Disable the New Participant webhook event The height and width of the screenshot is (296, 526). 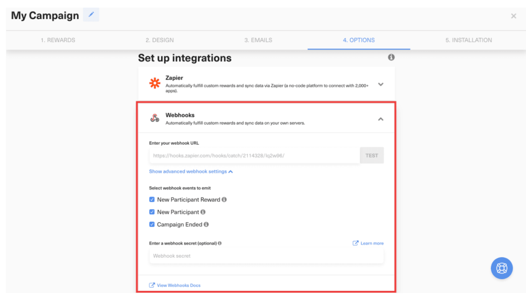tap(152, 212)
